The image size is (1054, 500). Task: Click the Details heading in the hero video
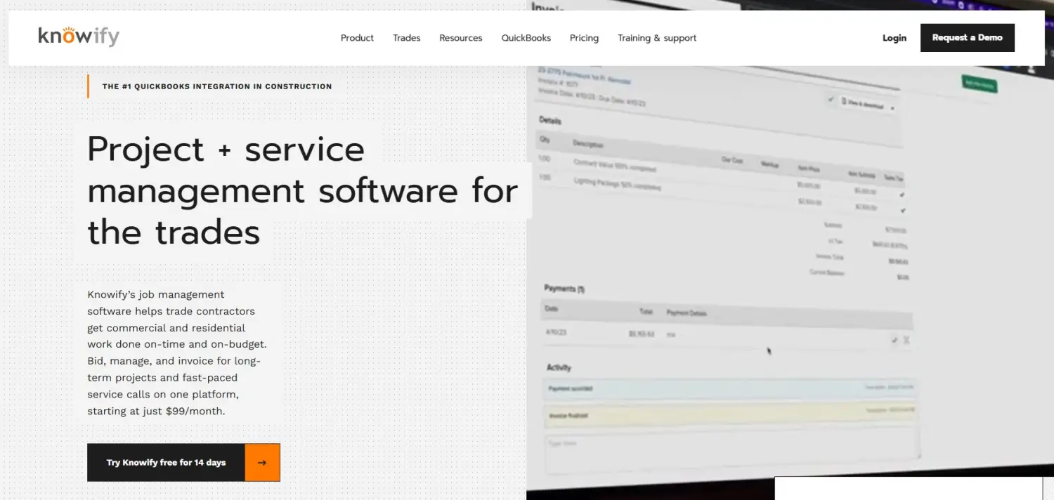(x=550, y=120)
